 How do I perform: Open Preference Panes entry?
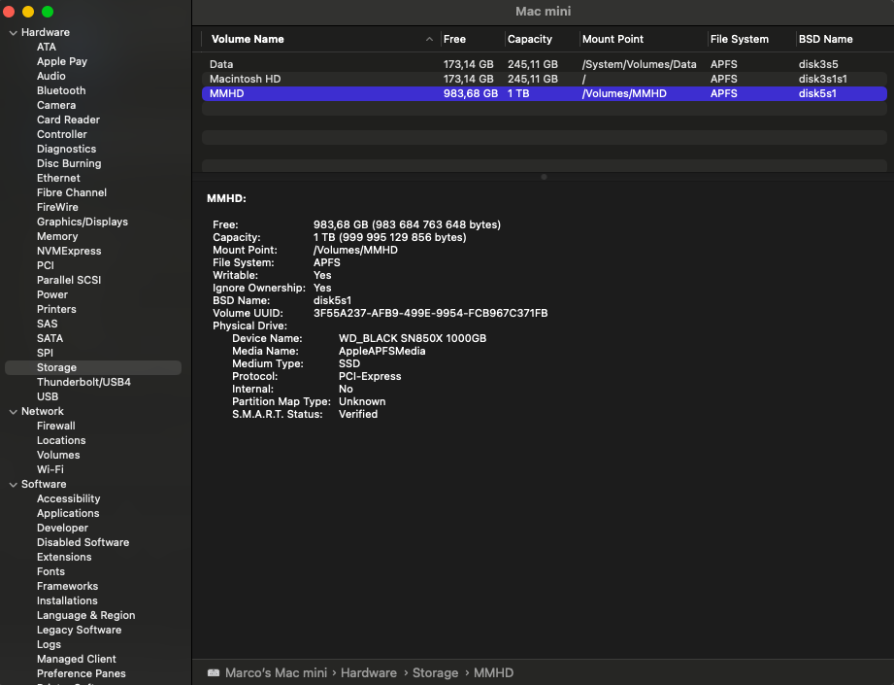click(x=82, y=673)
